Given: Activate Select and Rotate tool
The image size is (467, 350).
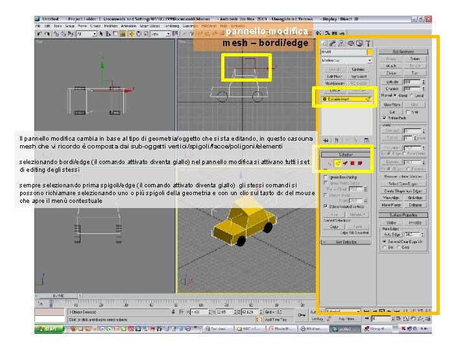Looking at the screenshot, I should click(139, 34).
